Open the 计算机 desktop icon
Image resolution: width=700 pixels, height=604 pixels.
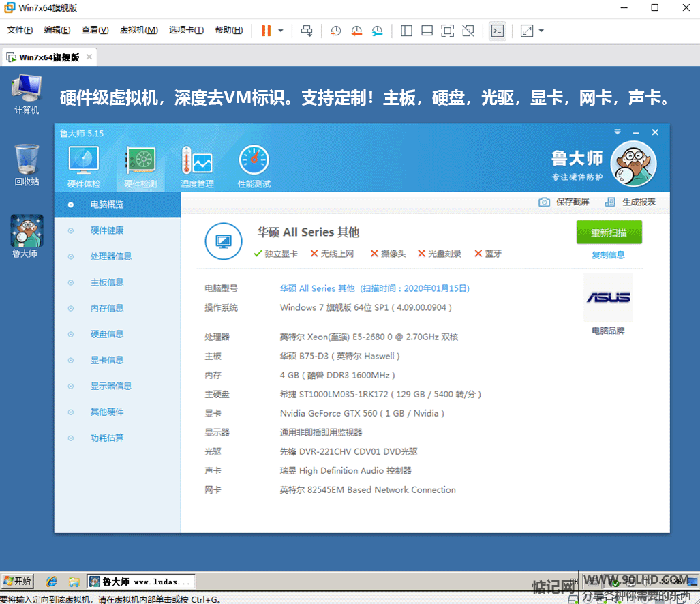[x=27, y=95]
